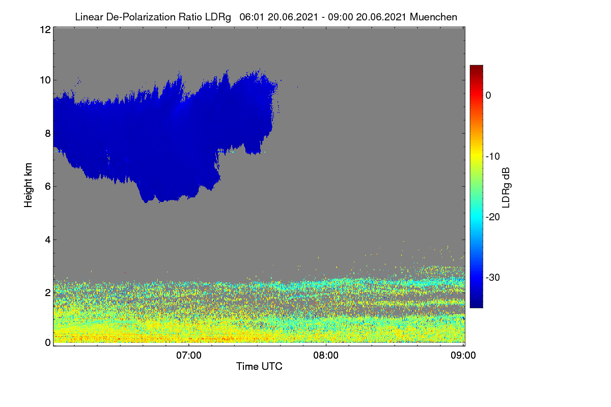Click the 'Height km' y-axis label

pyautogui.click(x=29, y=185)
